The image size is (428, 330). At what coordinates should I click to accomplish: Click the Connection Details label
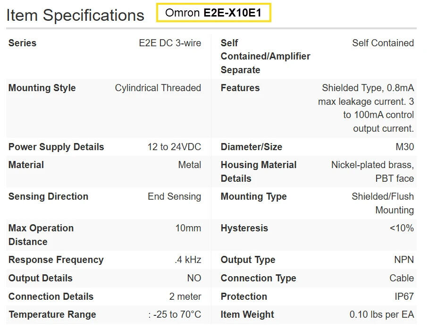51,296
